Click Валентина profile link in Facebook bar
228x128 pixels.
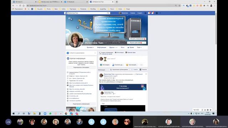click(124, 13)
